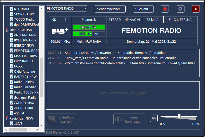
Task: Click the antenna icon beside Mein NRW DAB+
Action: 7,30
